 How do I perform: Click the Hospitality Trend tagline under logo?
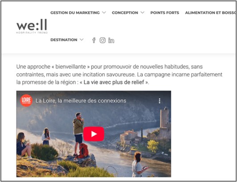click(x=32, y=32)
